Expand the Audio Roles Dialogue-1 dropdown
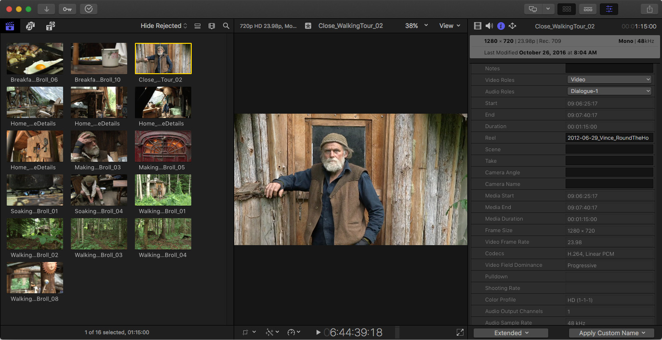This screenshot has width=662, height=340. point(609,91)
